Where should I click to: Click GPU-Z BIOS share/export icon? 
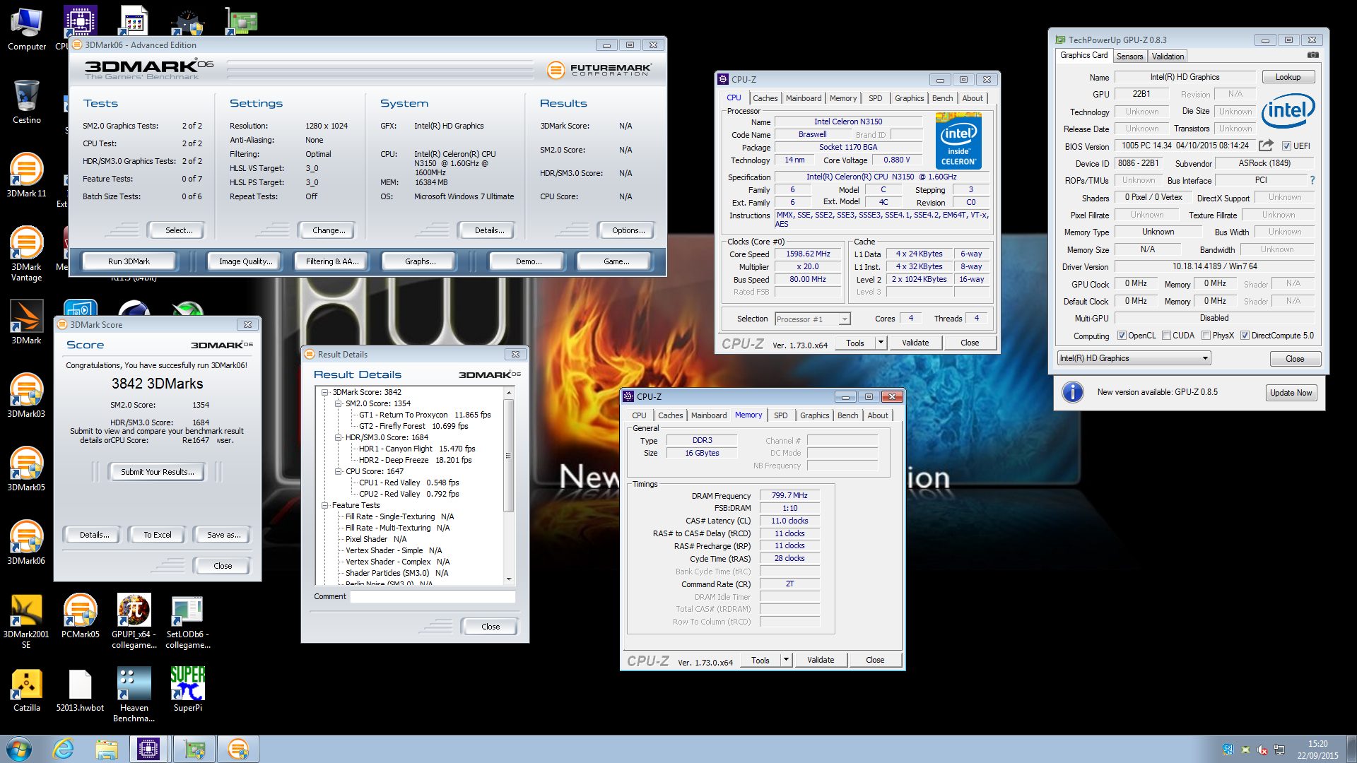[x=1266, y=146]
